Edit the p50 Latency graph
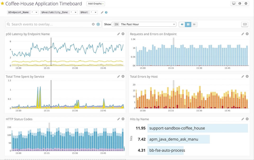The image size is (254, 160). [119, 34]
